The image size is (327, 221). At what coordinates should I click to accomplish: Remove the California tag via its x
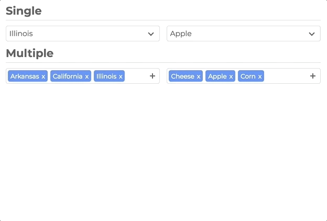pyautogui.click(x=87, y=76)
